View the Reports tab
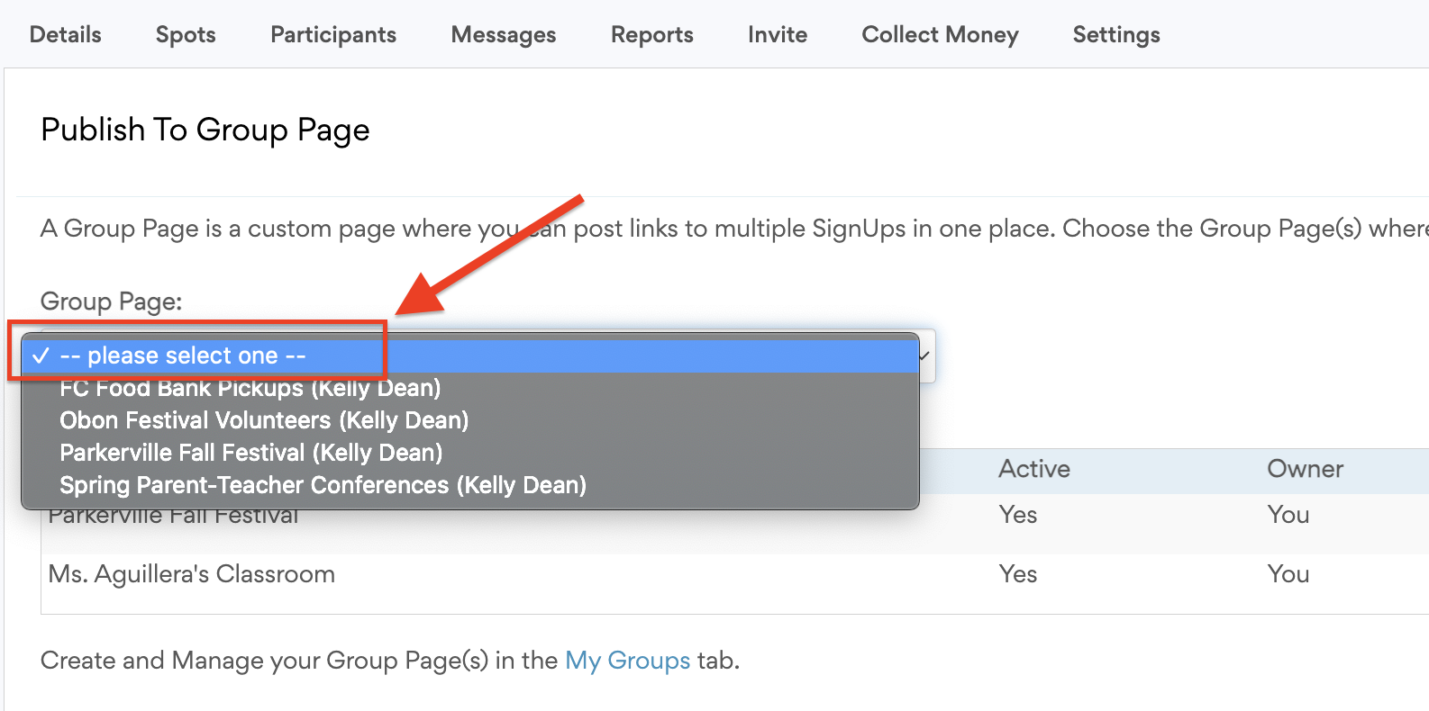The image size is (1429, 711). 652,35
